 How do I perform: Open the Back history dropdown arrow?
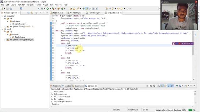[x=124, y=9]
